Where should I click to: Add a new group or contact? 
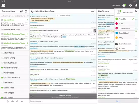21,11
